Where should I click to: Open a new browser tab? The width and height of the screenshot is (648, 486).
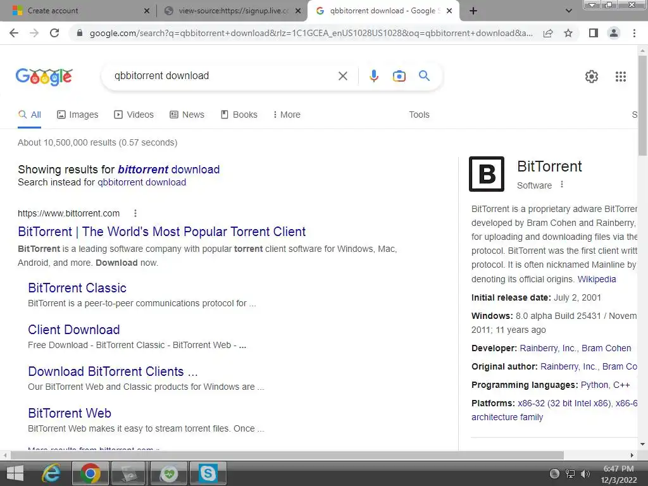tap(473, 11)
